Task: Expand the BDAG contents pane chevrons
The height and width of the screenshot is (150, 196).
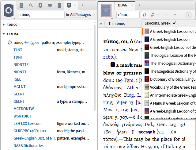Action: (x=101, y=24)
